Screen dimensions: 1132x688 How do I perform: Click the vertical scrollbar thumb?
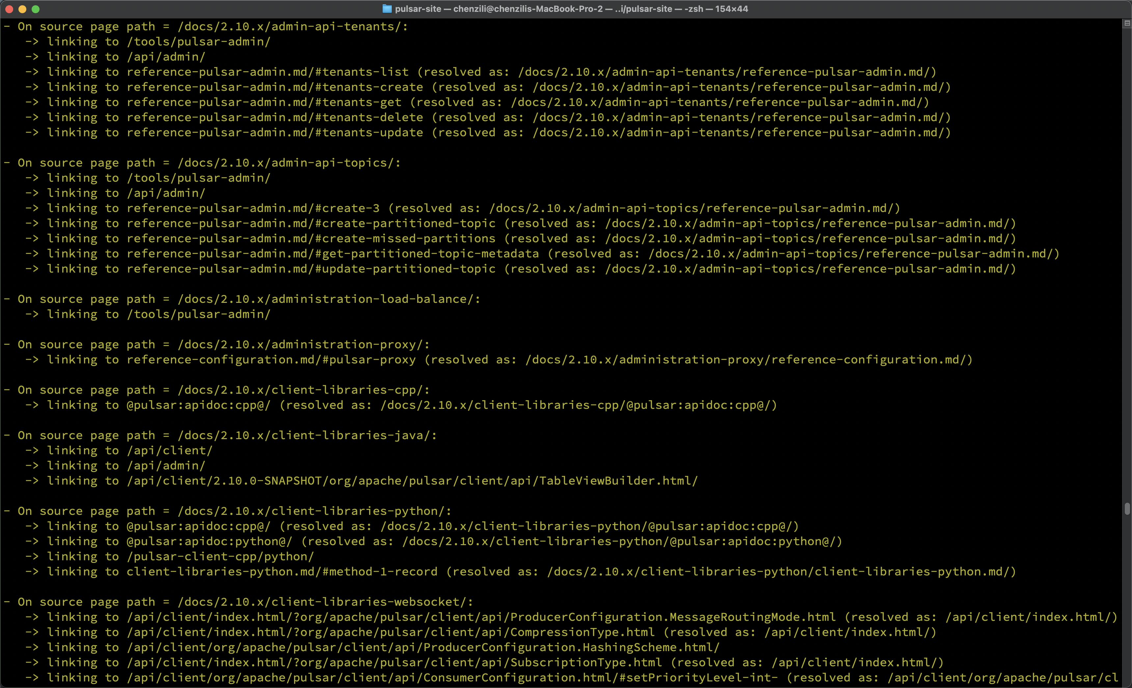click(x=1127, y=509)
